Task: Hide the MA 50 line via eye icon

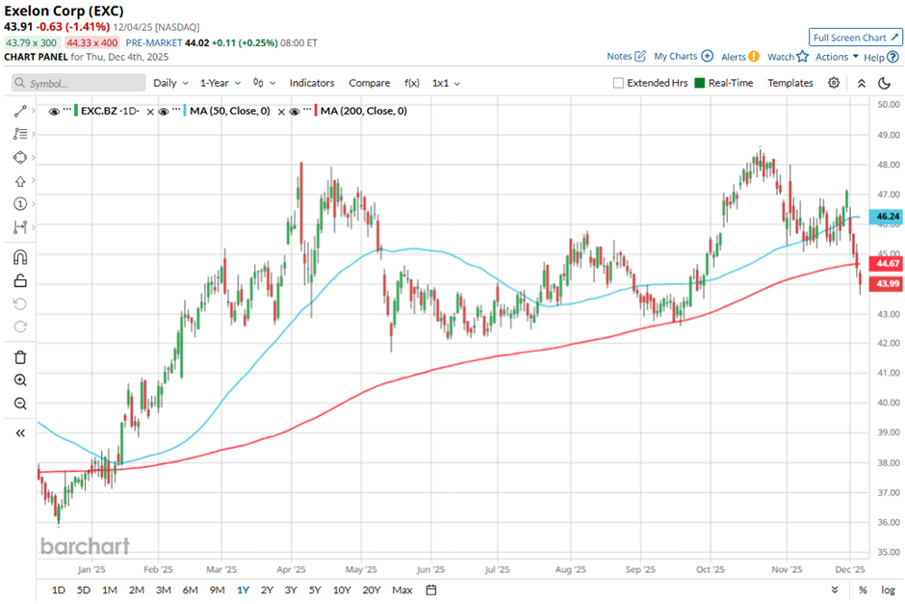Action: click(164, 112)
